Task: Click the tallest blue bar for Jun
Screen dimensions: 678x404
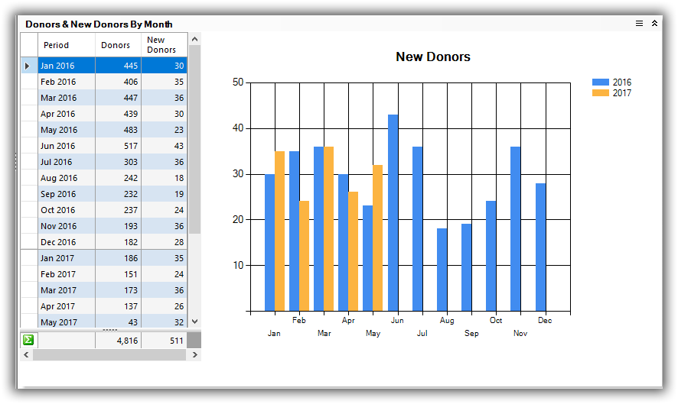Action: 393,212
